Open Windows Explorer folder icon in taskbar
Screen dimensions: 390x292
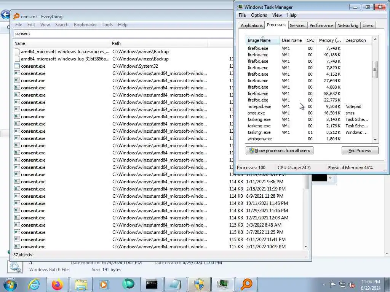pyautogui.click(x=81, y=284)
